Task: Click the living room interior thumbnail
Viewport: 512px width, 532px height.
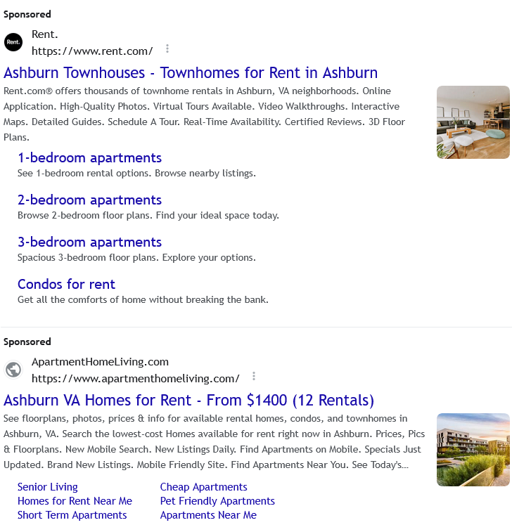Action: (x=473, y=122)
